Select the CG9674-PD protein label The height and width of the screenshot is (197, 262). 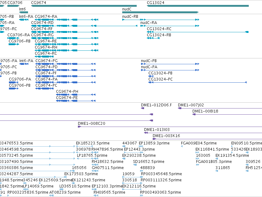46,67
